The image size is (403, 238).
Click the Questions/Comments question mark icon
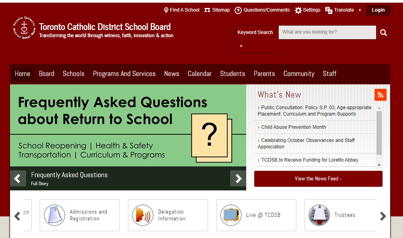238,10
